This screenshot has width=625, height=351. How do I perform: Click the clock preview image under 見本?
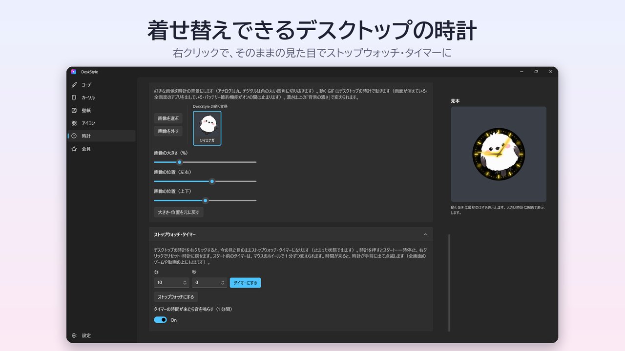point(499,154)
